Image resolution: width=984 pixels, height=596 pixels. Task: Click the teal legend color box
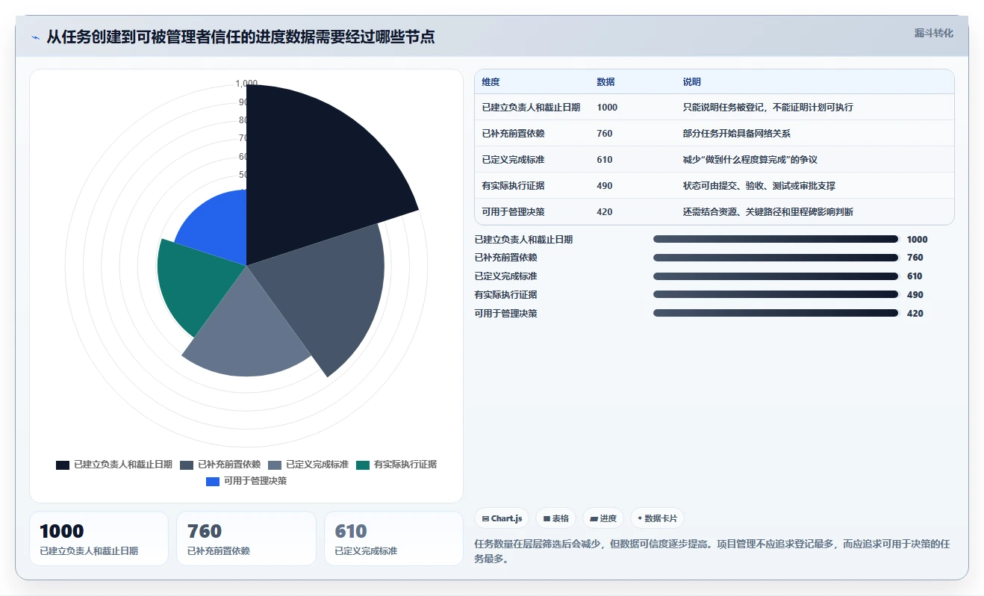[x=363, y=465]
